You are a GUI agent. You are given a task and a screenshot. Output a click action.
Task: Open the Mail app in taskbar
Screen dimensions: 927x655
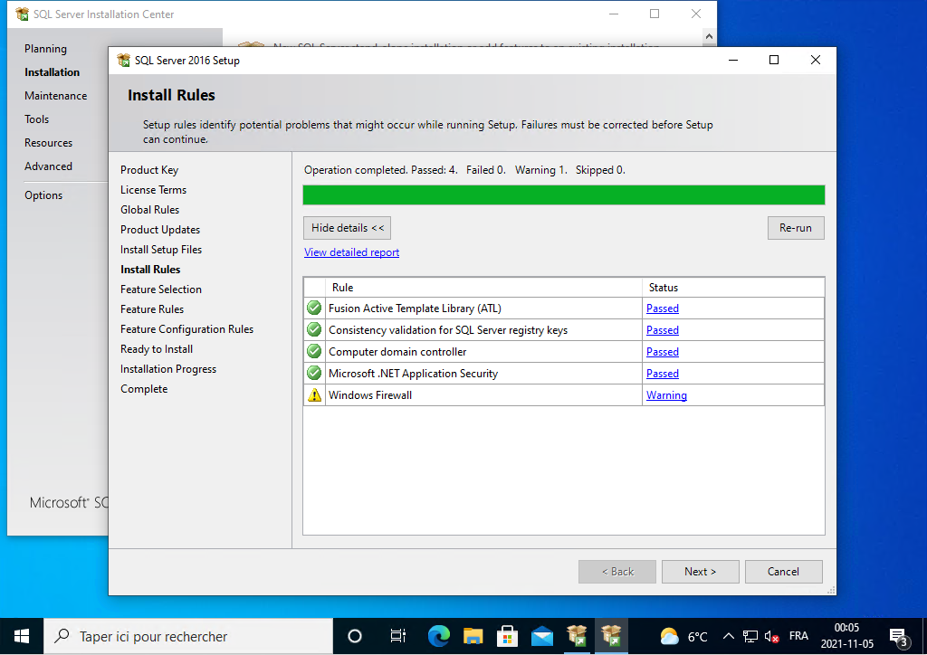[542, 636]
